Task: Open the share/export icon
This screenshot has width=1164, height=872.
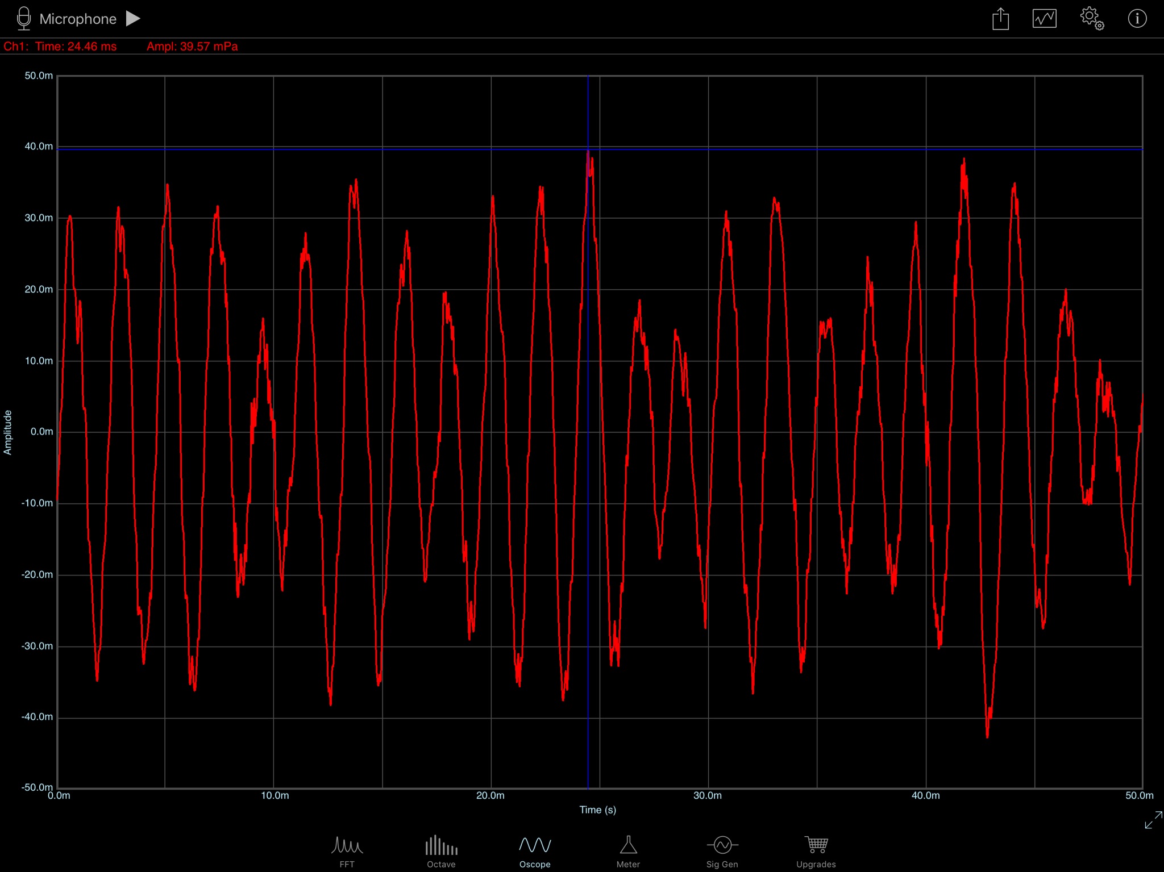Action: tap(1000, 18)
